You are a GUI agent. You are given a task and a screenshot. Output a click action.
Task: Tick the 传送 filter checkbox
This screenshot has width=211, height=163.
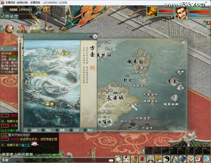pos(43,130)
